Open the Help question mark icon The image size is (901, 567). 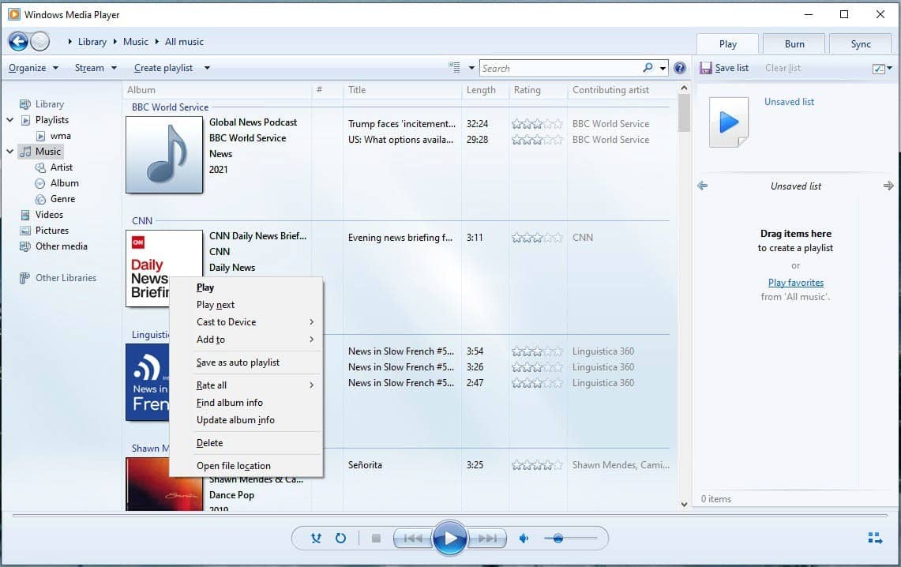[680, 68]
